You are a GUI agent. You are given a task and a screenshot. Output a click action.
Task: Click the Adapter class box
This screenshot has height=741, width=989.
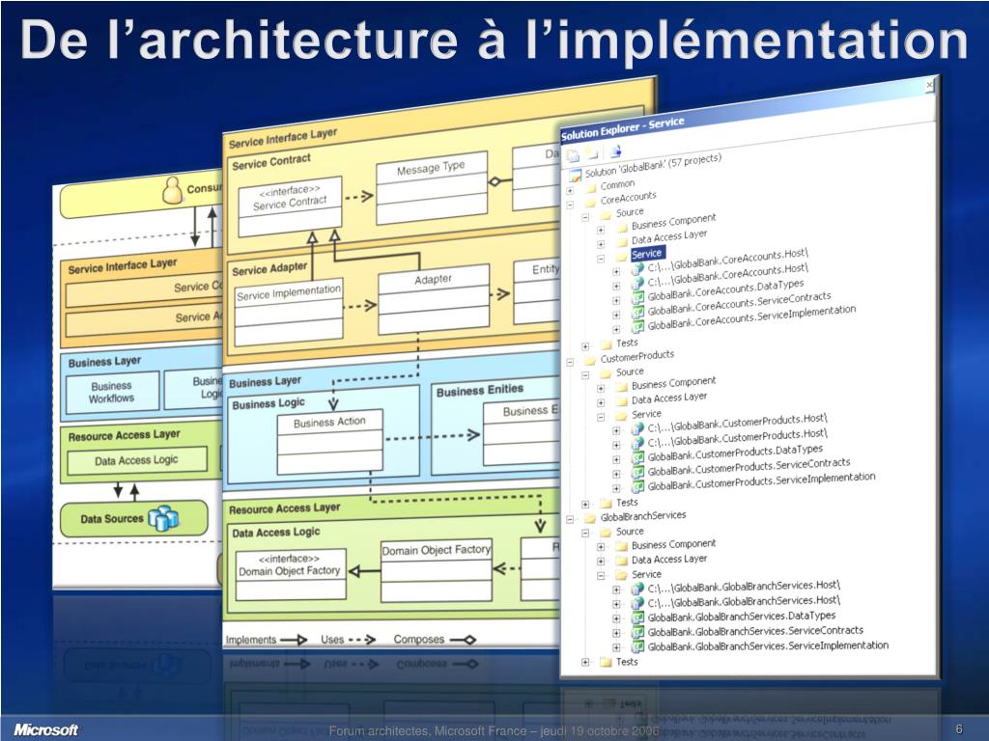(x=434, y=299)
